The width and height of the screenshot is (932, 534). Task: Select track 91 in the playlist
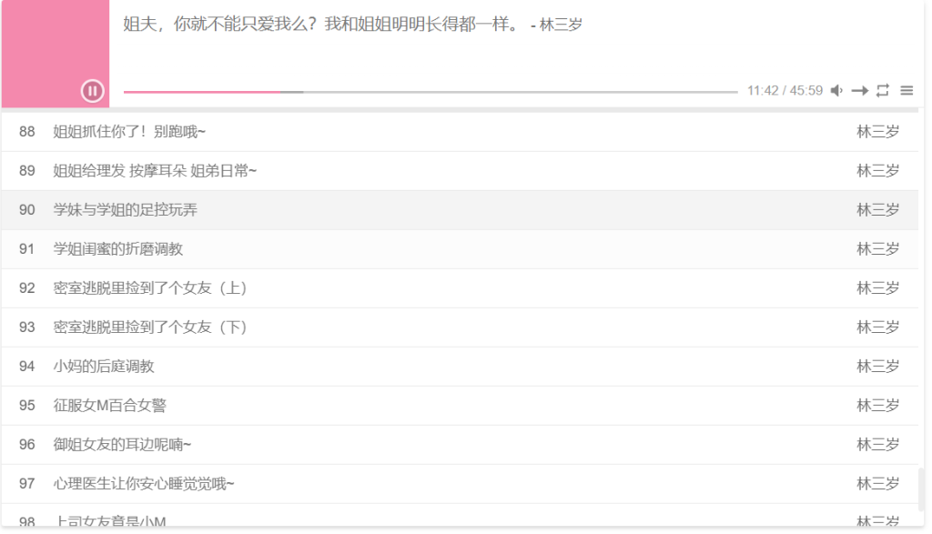[x=460, y=249]
